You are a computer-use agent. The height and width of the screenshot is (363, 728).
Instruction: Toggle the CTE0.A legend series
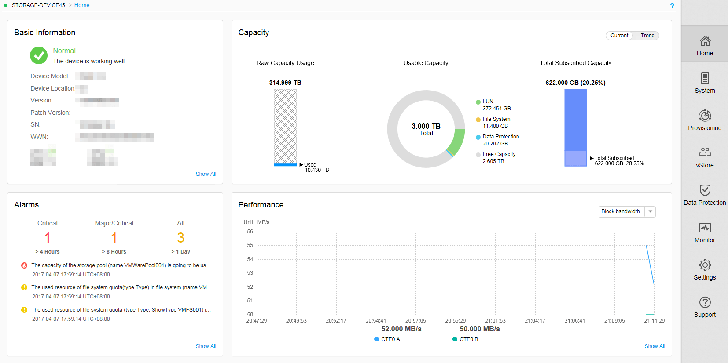click(x=387, y=339)
